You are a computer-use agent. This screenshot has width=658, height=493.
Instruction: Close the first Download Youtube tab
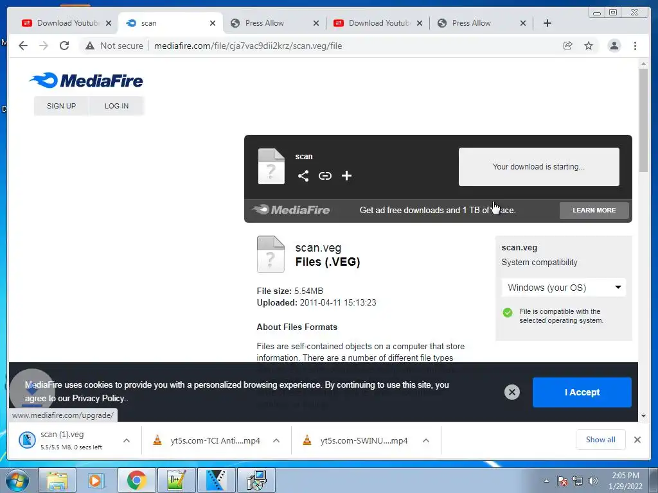(x=109, y=23)
